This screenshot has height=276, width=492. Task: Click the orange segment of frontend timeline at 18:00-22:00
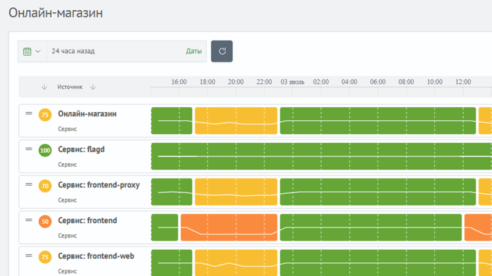pyautogui.click(x=229, y=228)
